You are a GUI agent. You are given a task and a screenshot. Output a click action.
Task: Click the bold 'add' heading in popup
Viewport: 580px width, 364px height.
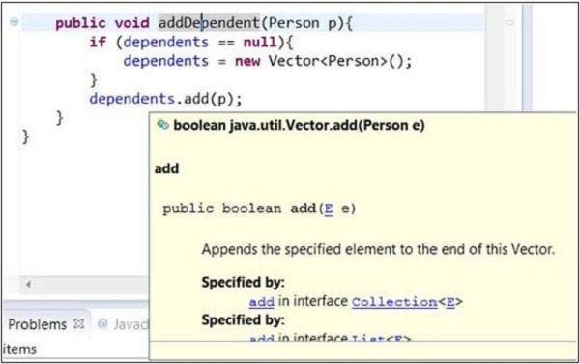pyautogui.click(x=166, y=168)
